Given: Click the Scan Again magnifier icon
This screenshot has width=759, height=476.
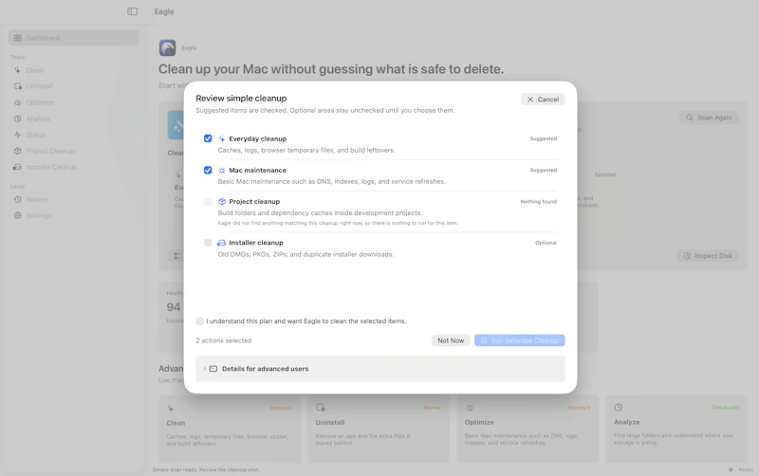Looking at the screenshot, I should pos(690,118).
